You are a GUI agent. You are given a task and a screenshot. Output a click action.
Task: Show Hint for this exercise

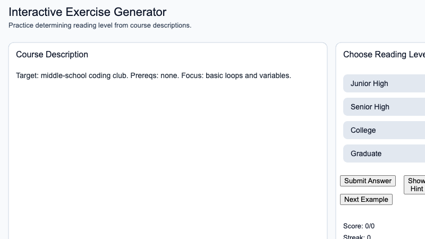click(415, 185)
